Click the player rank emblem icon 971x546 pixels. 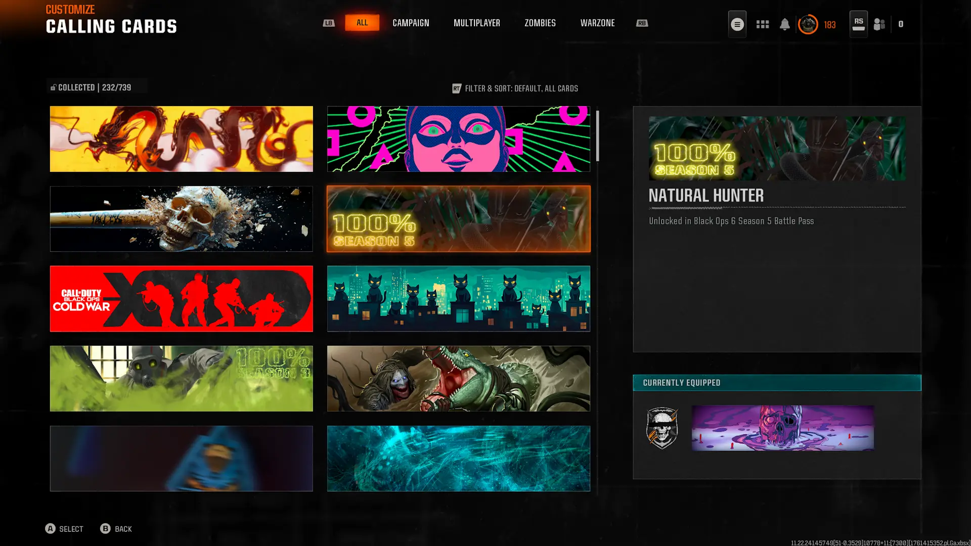(x=808, y=24)
